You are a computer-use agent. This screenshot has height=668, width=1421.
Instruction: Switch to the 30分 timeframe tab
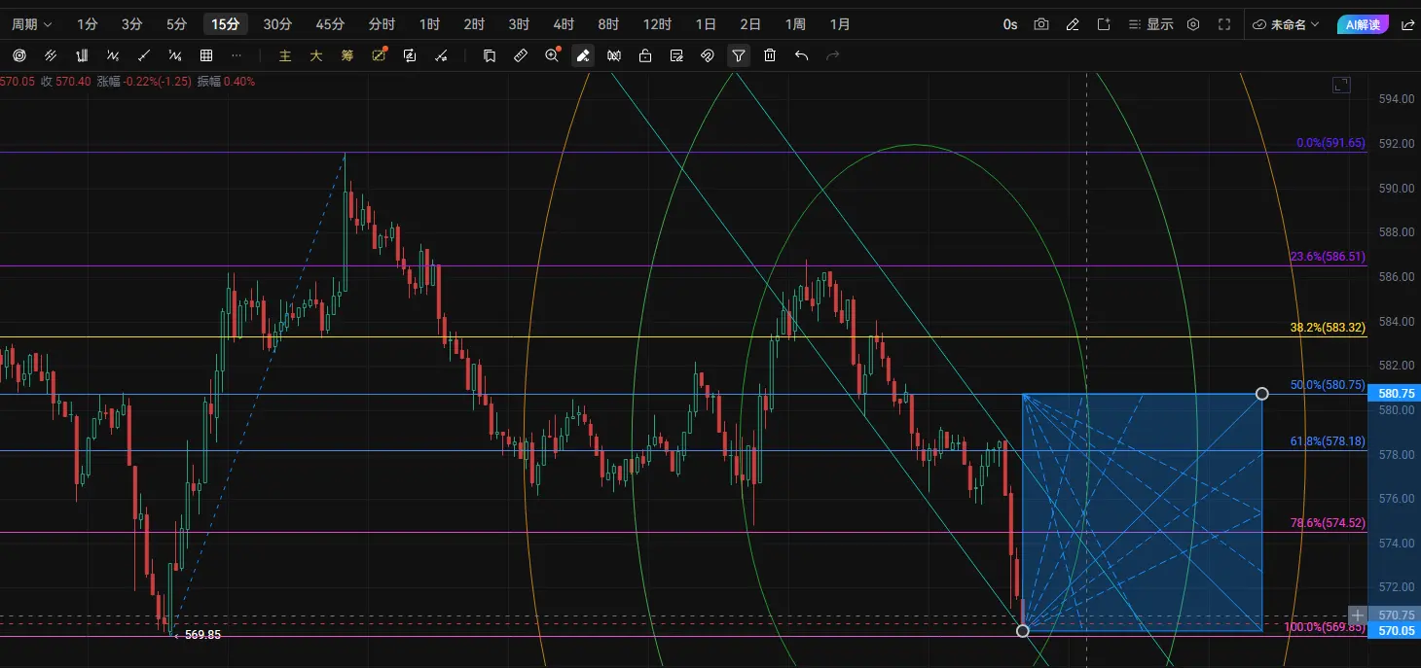277,24
